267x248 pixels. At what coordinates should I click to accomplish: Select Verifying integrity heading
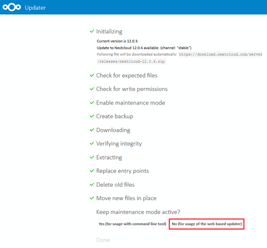pos(119,144)
